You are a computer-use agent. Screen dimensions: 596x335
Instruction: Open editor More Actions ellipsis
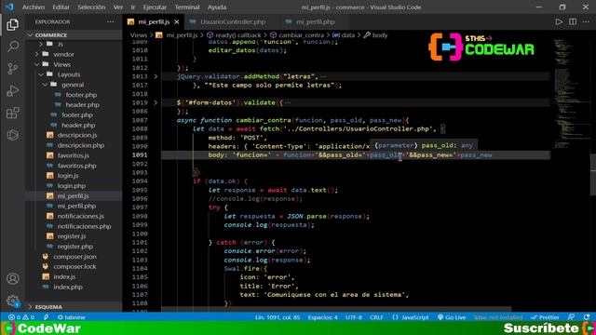tap(586, 22)
